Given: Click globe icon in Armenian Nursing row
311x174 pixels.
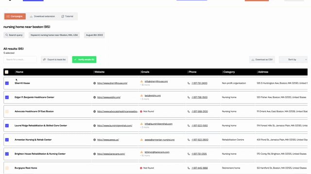Looking at the screenshot, I should click(x=95, y=140).
